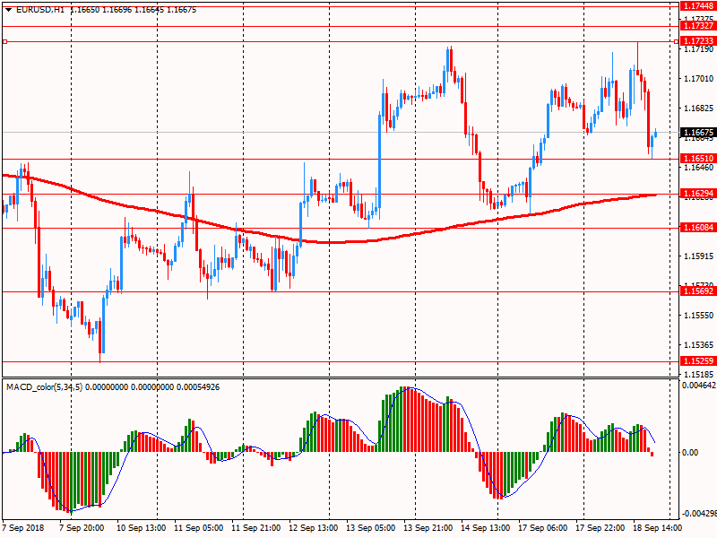Select the 1.15259 lowest level label

pyautogui.click(x=698, y=361)
